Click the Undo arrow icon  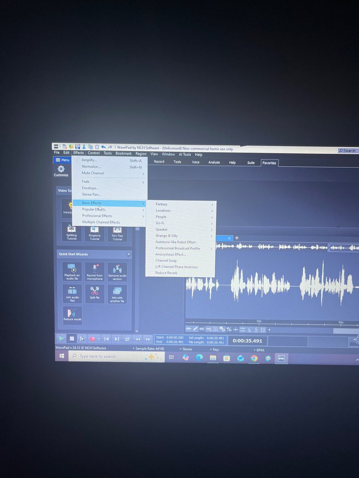tap(103, 147)
